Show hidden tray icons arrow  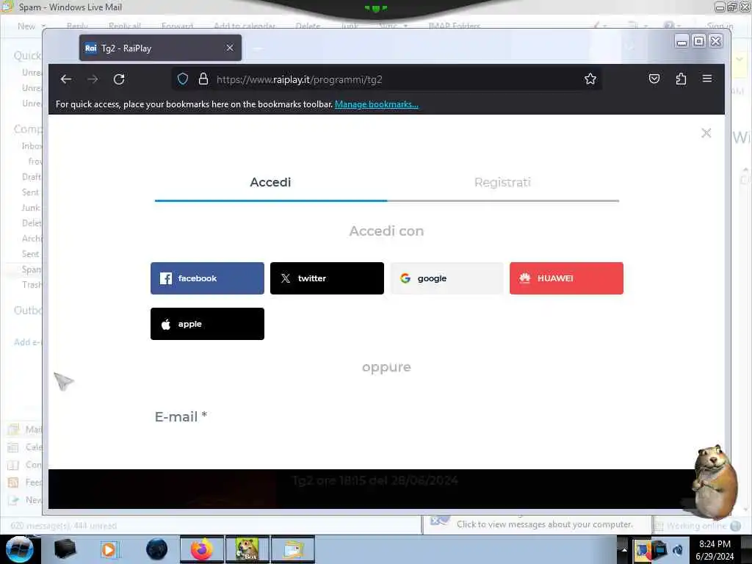click(x=624, y=549)
